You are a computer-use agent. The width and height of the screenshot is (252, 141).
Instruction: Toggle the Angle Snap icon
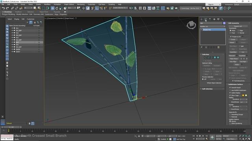click(97, 8)
